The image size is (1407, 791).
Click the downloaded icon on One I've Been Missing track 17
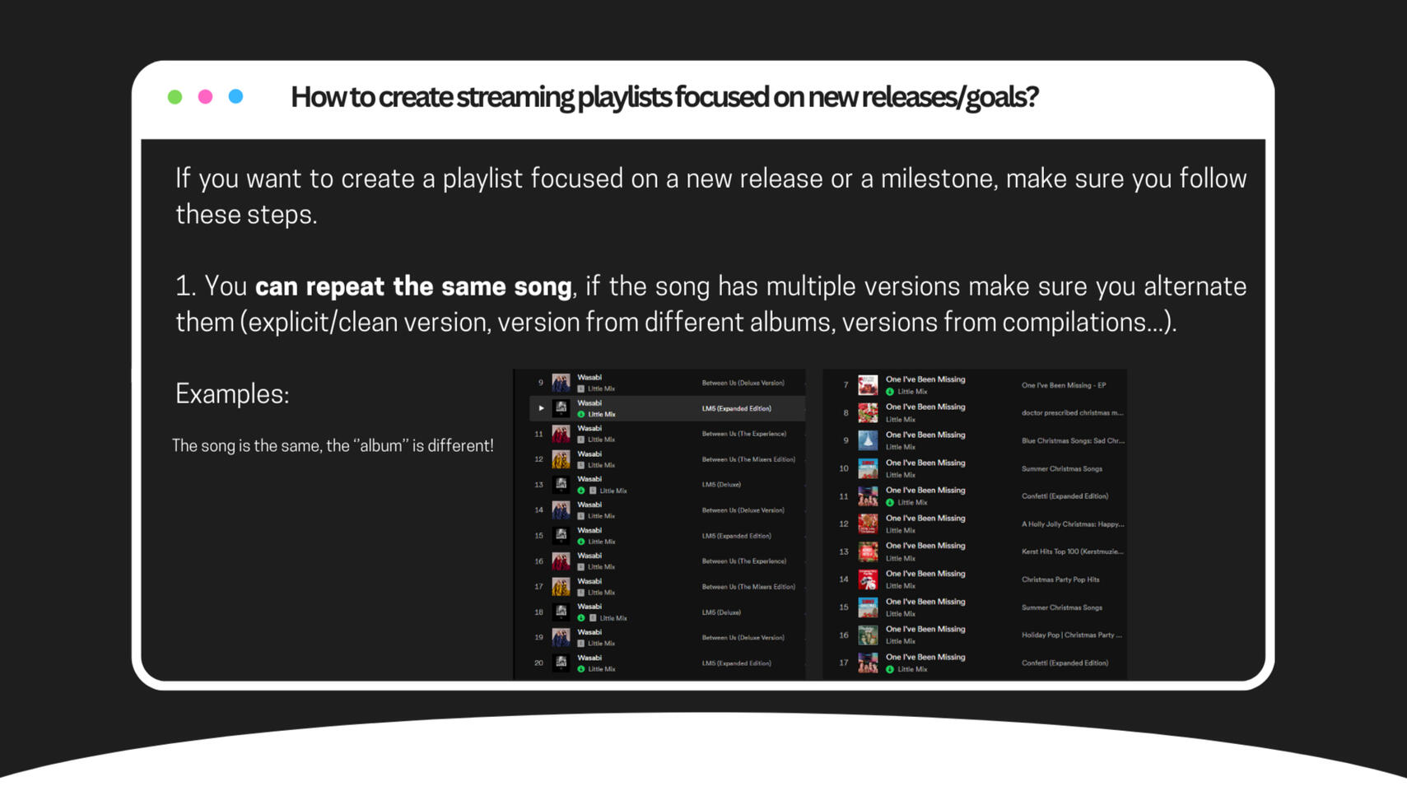pyautogui.click(x=890, y=669)
